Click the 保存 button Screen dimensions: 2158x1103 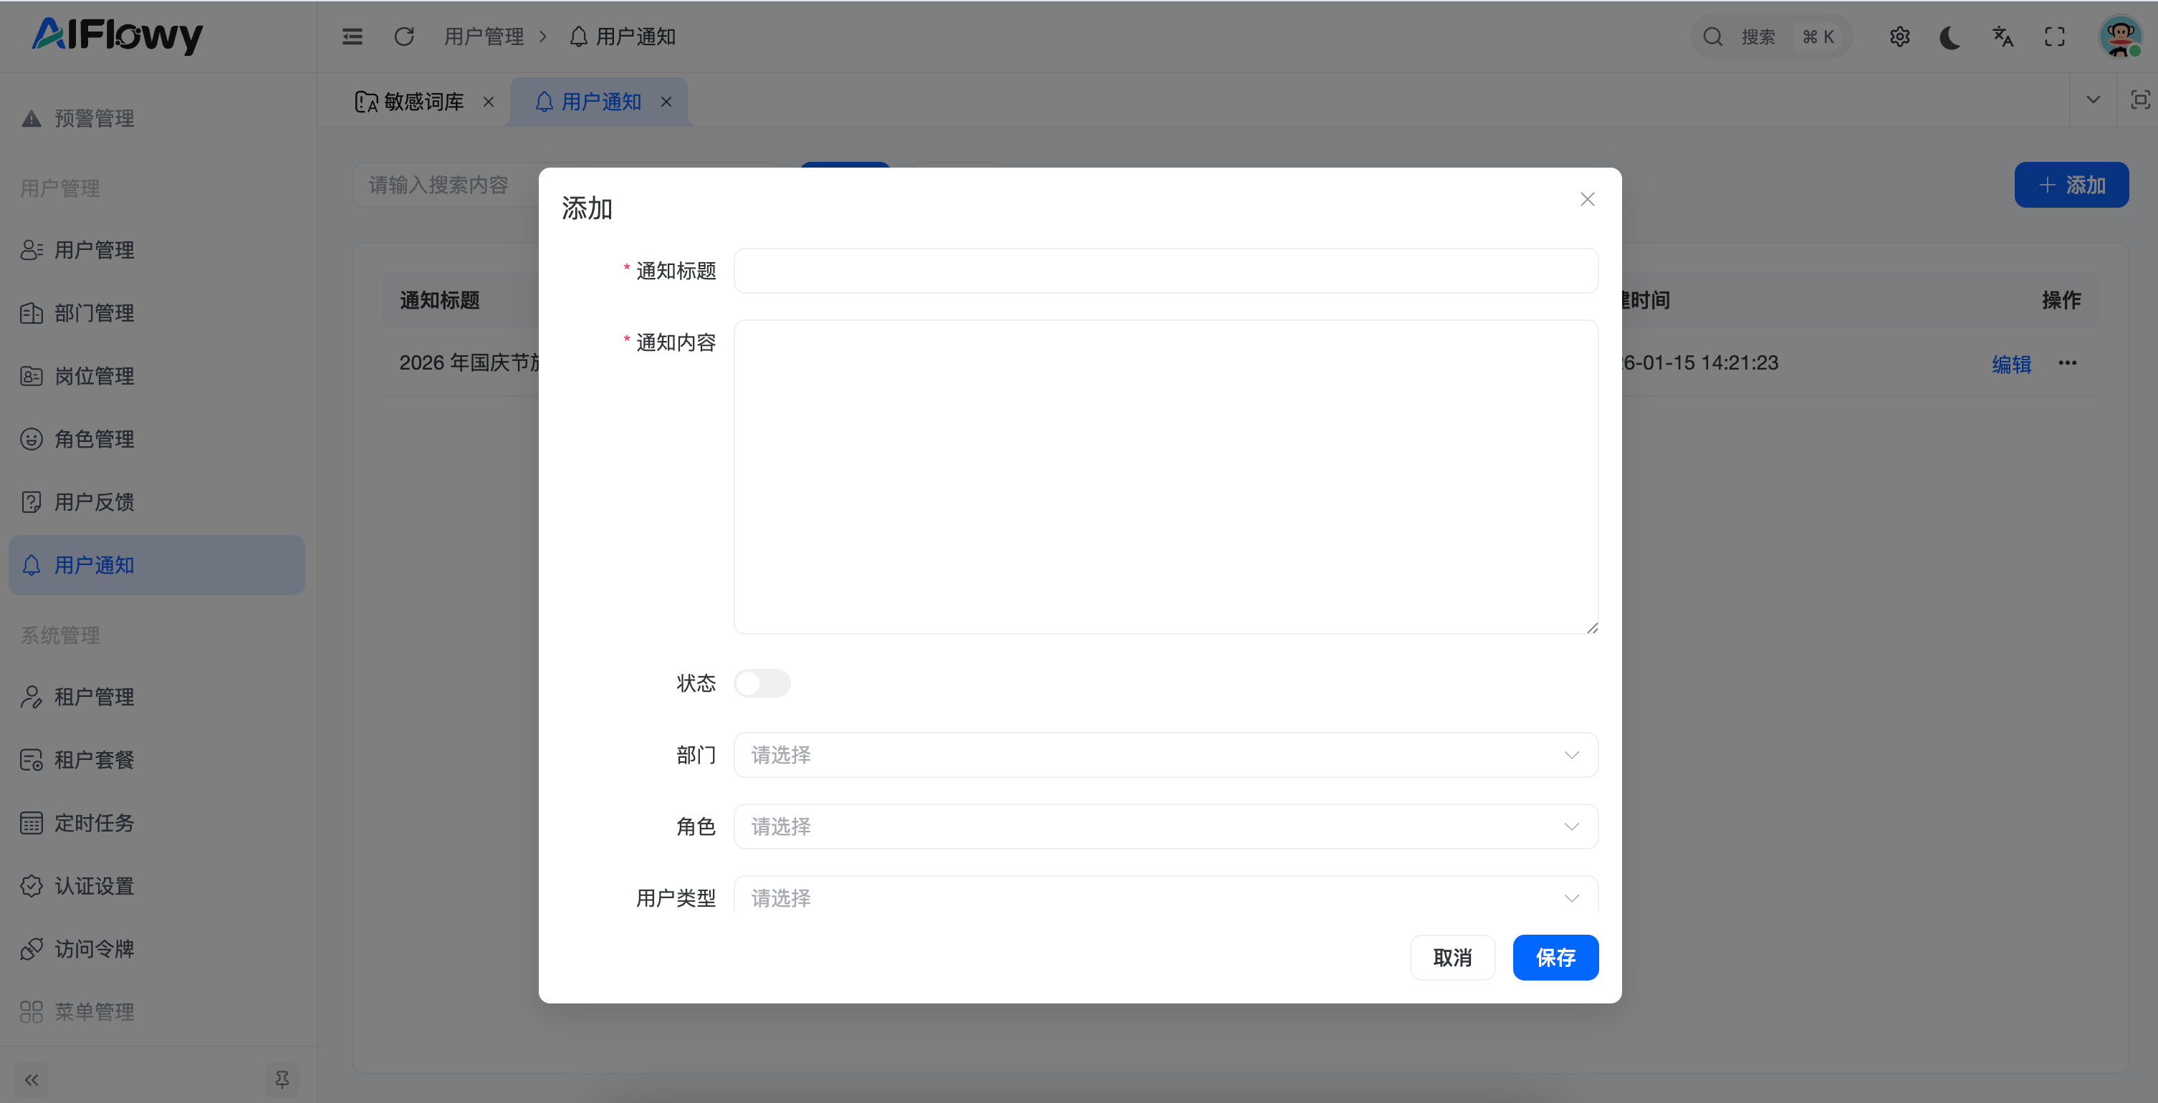coord(1555,956)
